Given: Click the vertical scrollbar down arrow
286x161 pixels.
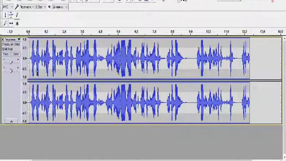Looking at the screenshot, I should coord(284,157).
